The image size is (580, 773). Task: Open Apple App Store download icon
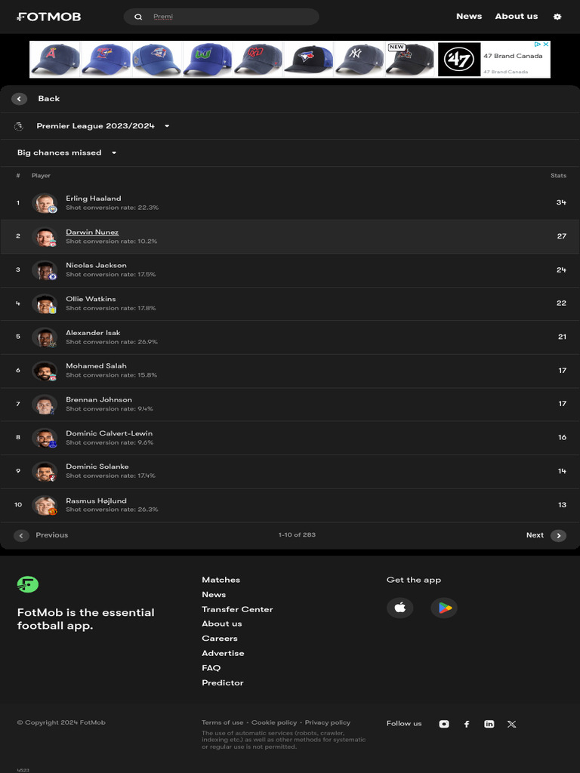coord(400,608)
